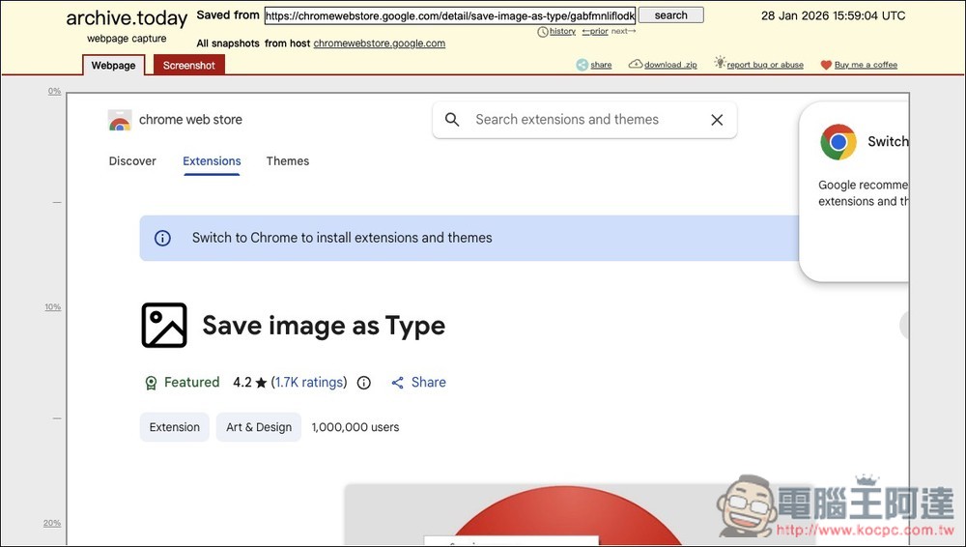Click the Saved from URL field

(450, 16)
